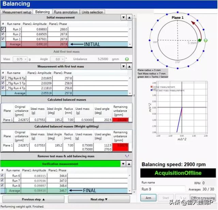Click verification Run 8 amplitude 0.09897

(40, 186)
